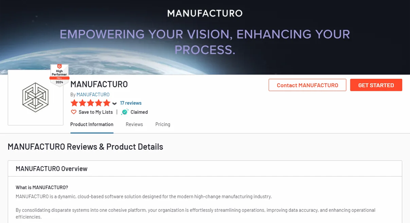This screenshot has width=410, height=223.
Task: Open the By MANUFACTURO vendor link
Action: 93,95
